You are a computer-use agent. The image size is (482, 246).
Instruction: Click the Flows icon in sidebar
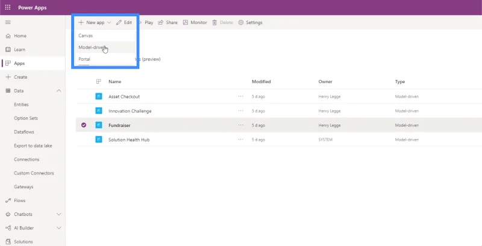pos(8,201)
